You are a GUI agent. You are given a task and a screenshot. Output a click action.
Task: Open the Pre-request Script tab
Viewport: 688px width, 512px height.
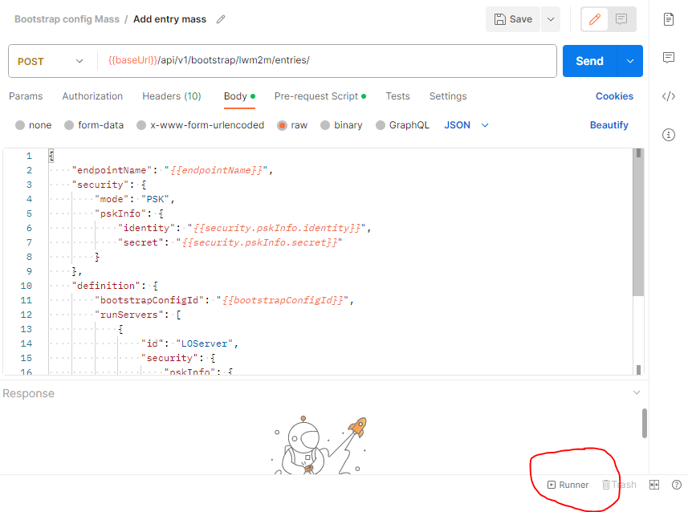coord(320,96)
